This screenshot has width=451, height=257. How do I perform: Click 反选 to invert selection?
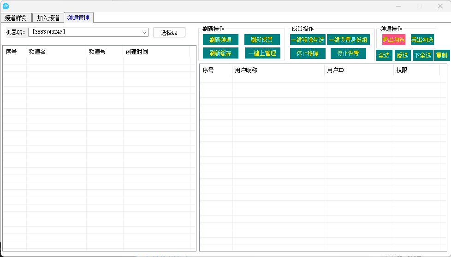[402, 55]
